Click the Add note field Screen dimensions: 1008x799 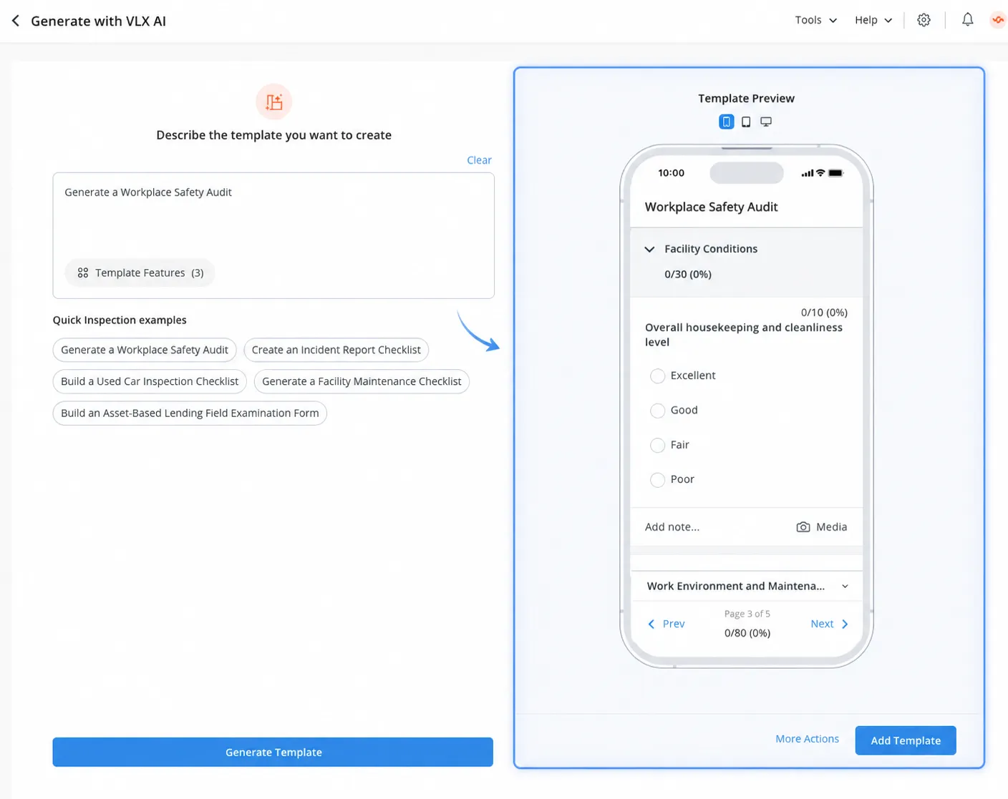point(672,526)
